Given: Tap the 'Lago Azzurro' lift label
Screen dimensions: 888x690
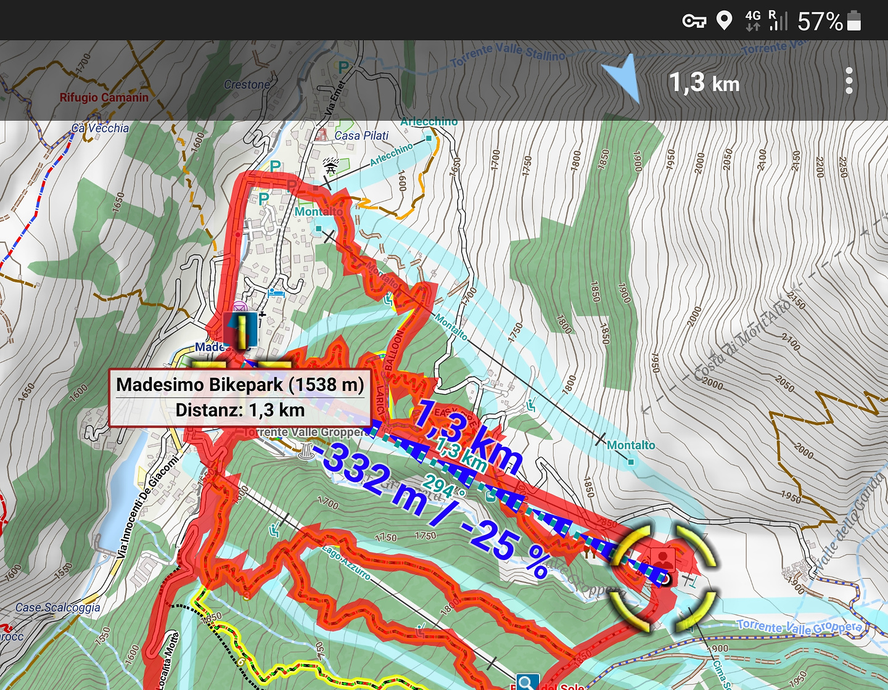Looking at the screenshot, I should (345, 562).
